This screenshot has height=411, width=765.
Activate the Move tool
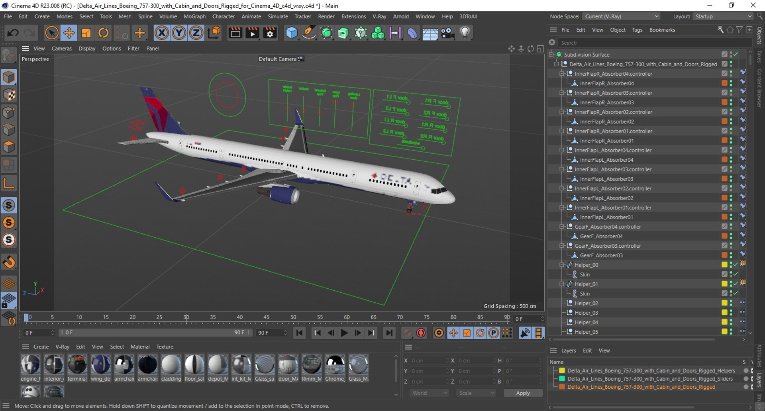(x=69, y=33)
